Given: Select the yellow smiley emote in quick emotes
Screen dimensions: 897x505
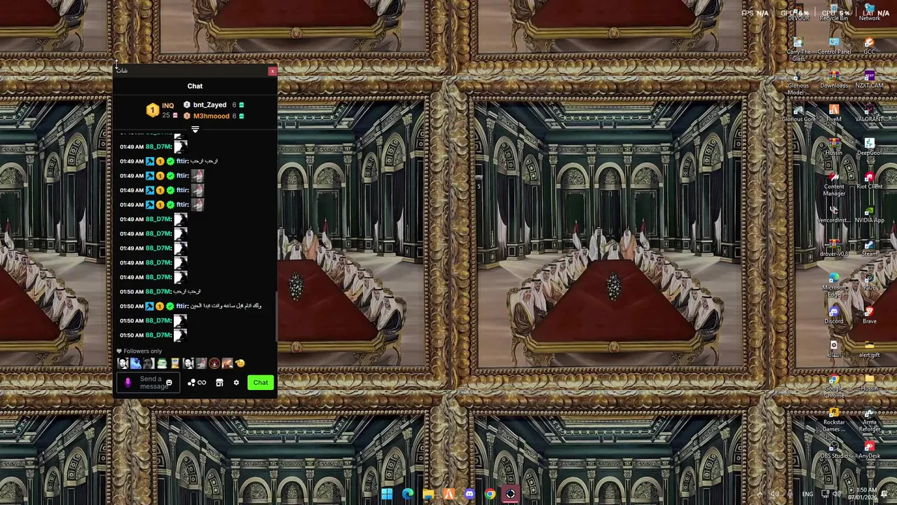Looking at the screenshot, I should click(x=240, y=363).
